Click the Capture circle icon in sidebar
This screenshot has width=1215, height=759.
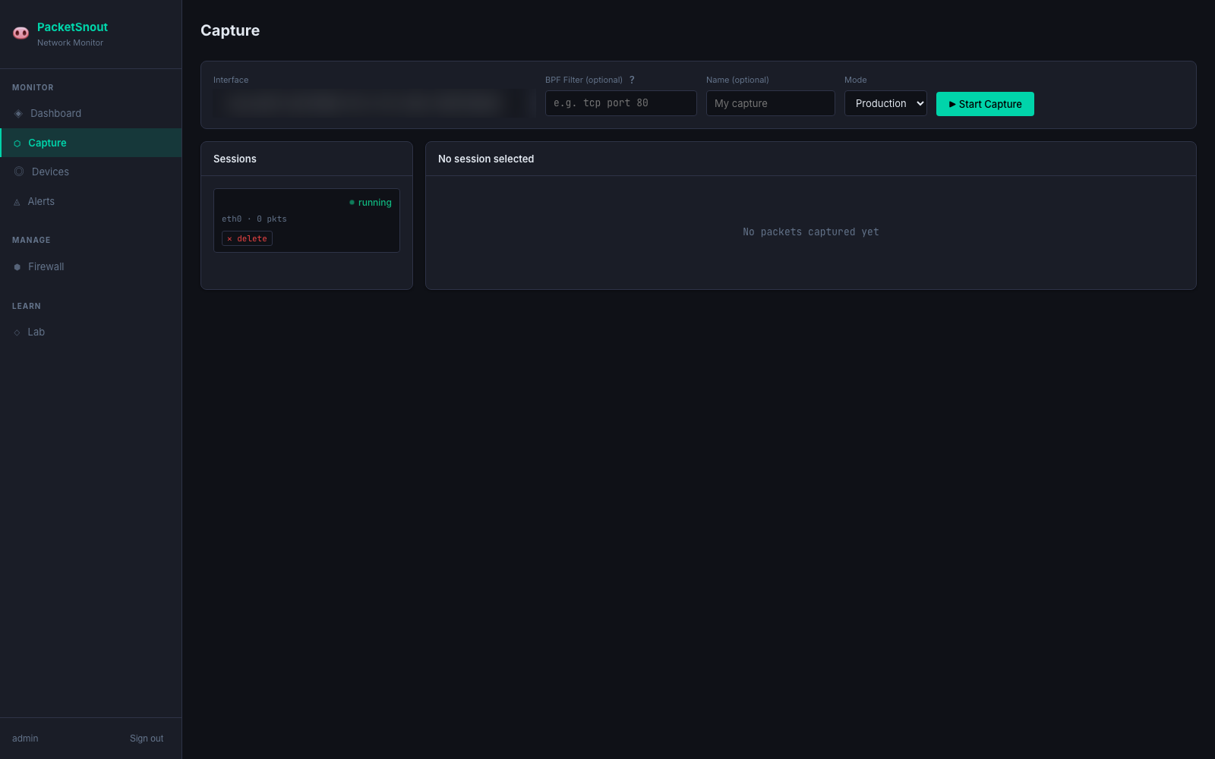click(x=17, y=143)
